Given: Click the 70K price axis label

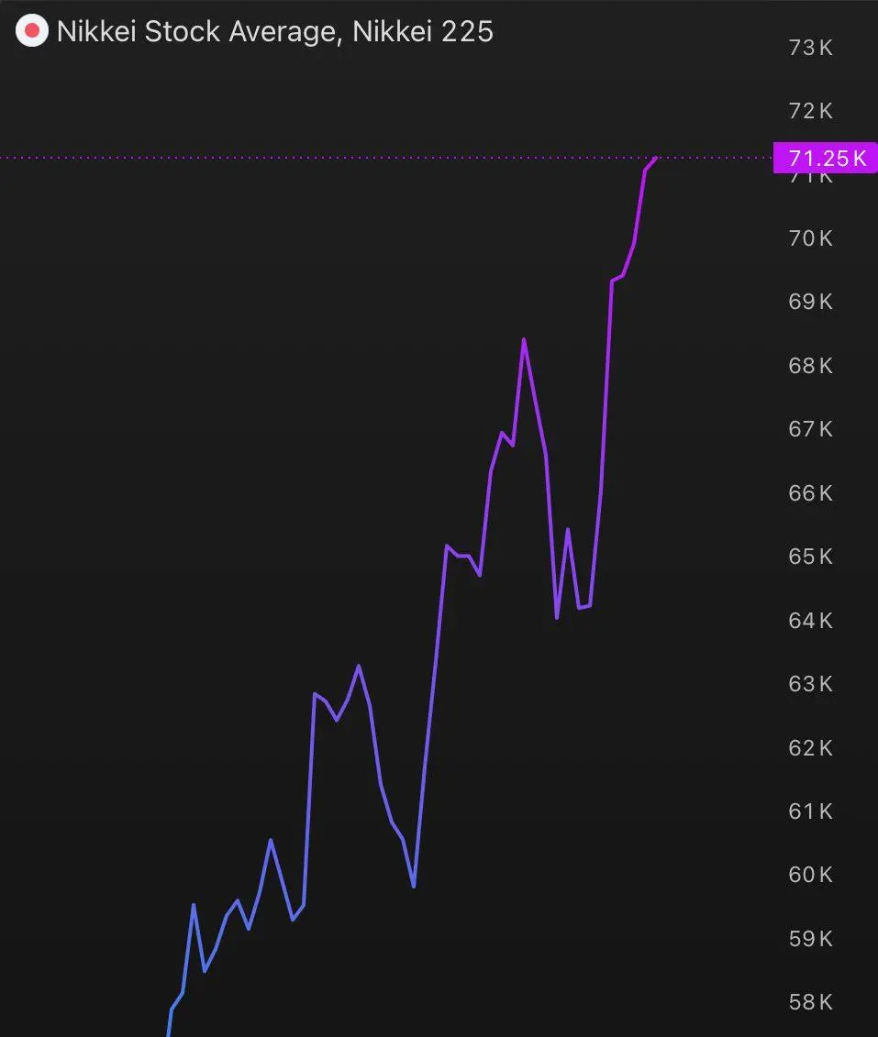Looking at the screenshot, I should click(810, 238).
